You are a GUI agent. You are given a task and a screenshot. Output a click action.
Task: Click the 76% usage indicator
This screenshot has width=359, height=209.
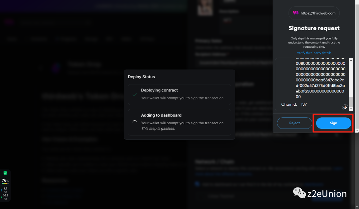coord(5,181)
